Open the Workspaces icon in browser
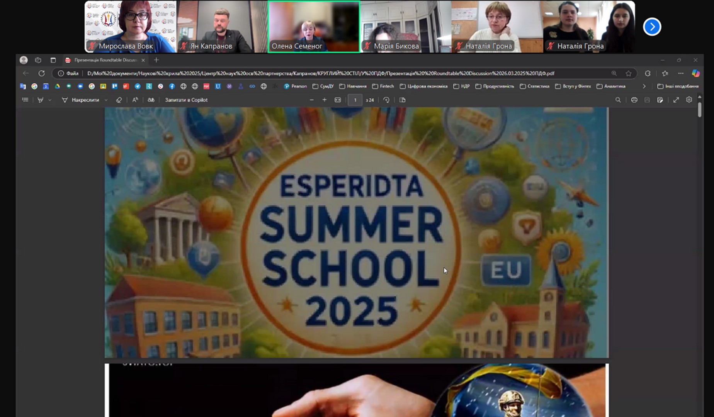Viewport: 714px width, 417px height. [x=38, y=60]
